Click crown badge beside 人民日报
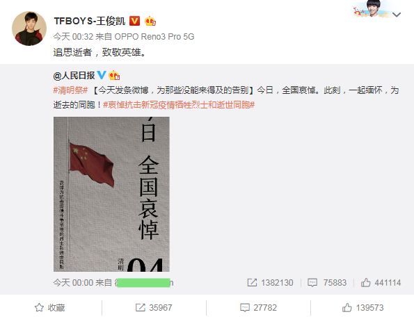 (114, 75)
